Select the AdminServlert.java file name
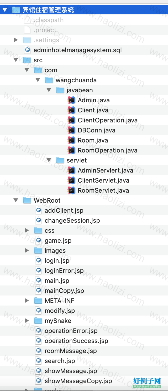 point(106,170)
